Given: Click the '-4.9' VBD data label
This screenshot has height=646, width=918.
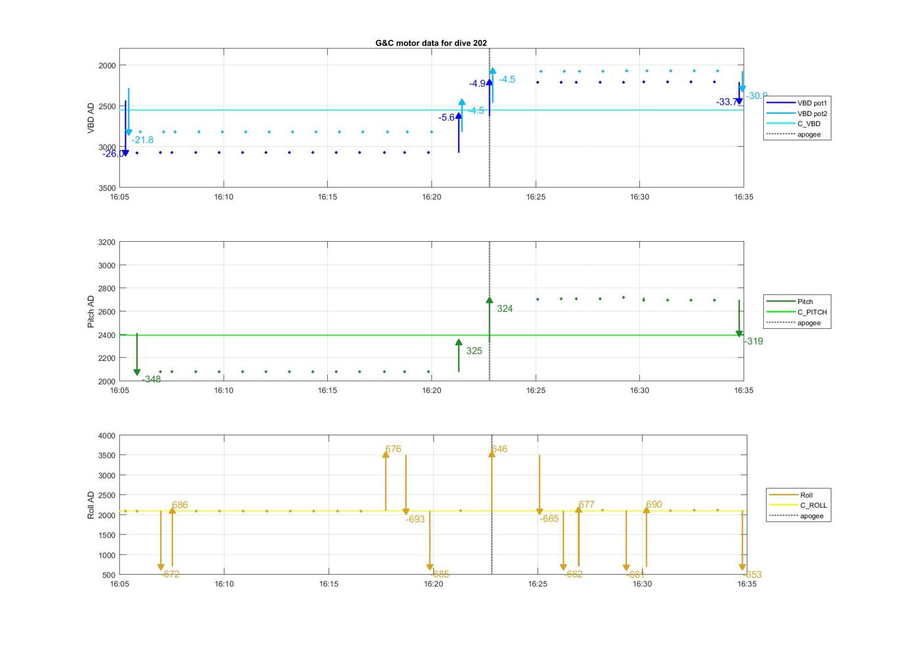Looking at the screenshot, I should pos(477,83).
